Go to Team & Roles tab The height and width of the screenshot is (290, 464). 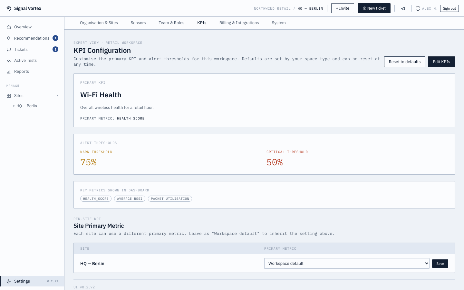[171, 23]
